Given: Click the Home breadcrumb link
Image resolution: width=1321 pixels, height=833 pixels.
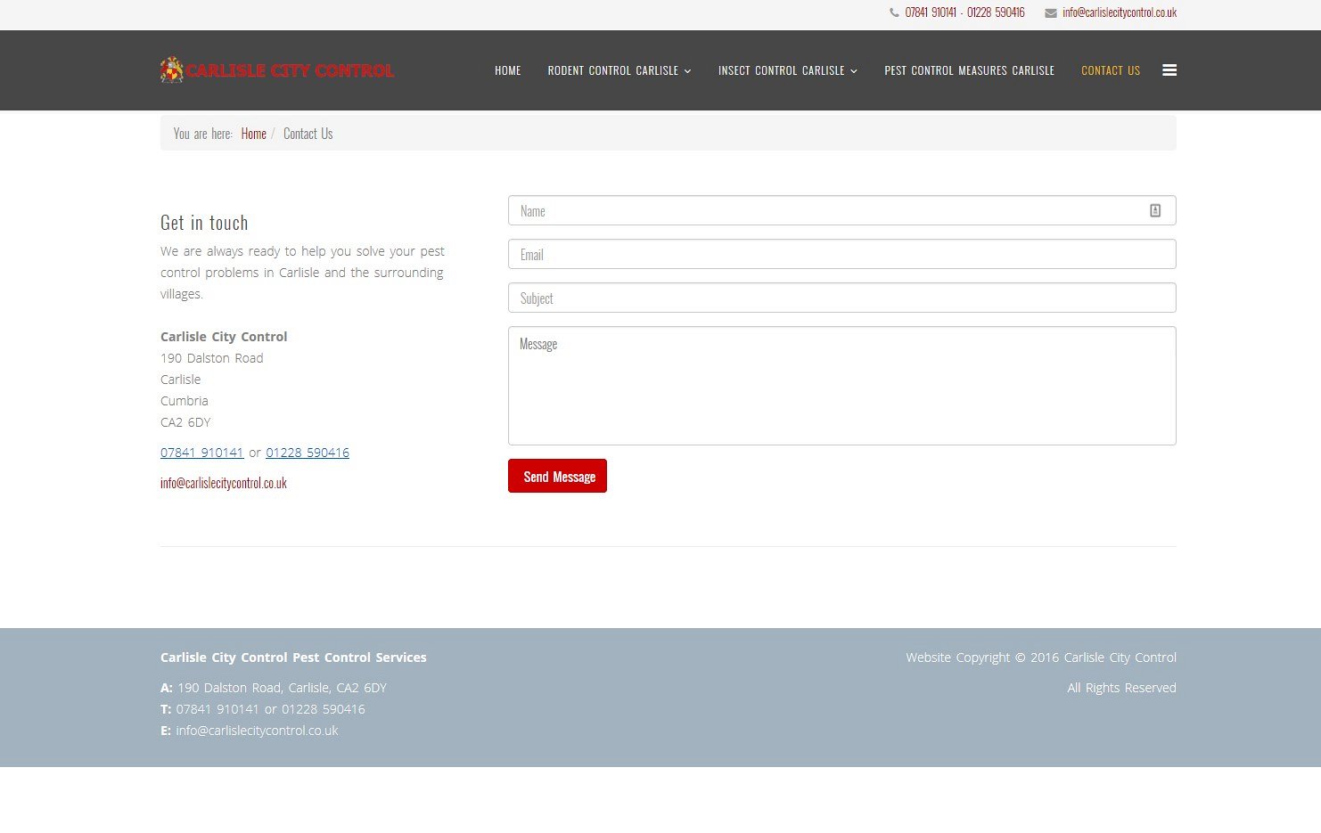Looking at the screenshot, I should (x=253, y=134).
